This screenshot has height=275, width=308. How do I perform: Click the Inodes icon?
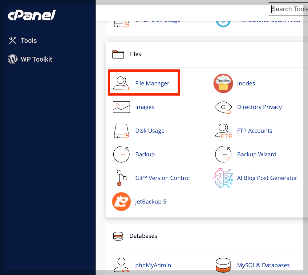(x=223, y=83)
